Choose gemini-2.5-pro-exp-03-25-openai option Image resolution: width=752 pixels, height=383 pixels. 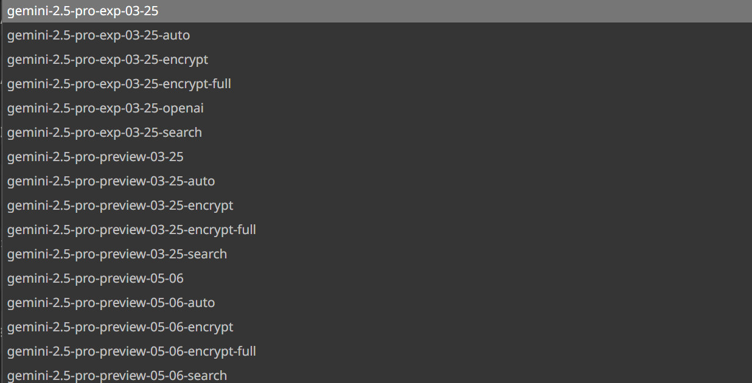[x=105, y=108]
